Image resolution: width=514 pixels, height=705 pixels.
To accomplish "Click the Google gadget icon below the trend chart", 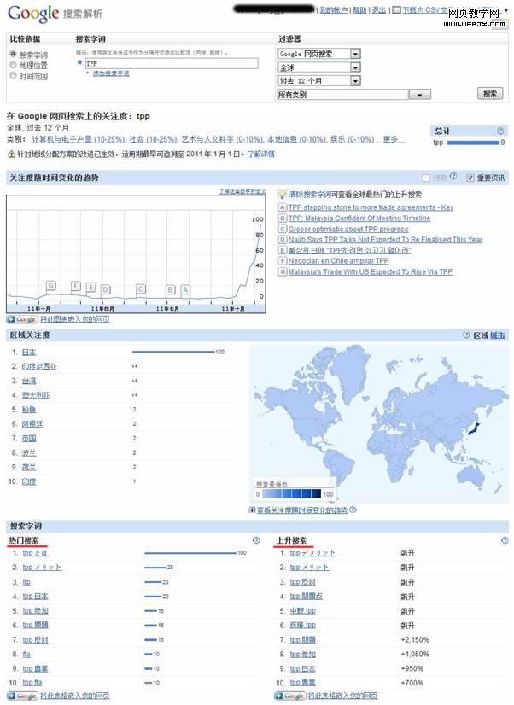I will pos(21,319).
